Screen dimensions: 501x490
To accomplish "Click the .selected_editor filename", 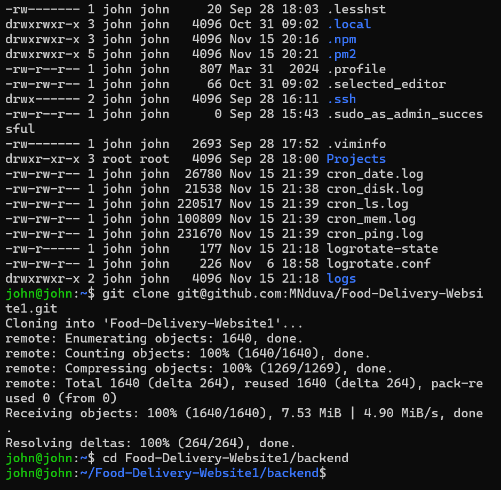I will tap(386, 84).
